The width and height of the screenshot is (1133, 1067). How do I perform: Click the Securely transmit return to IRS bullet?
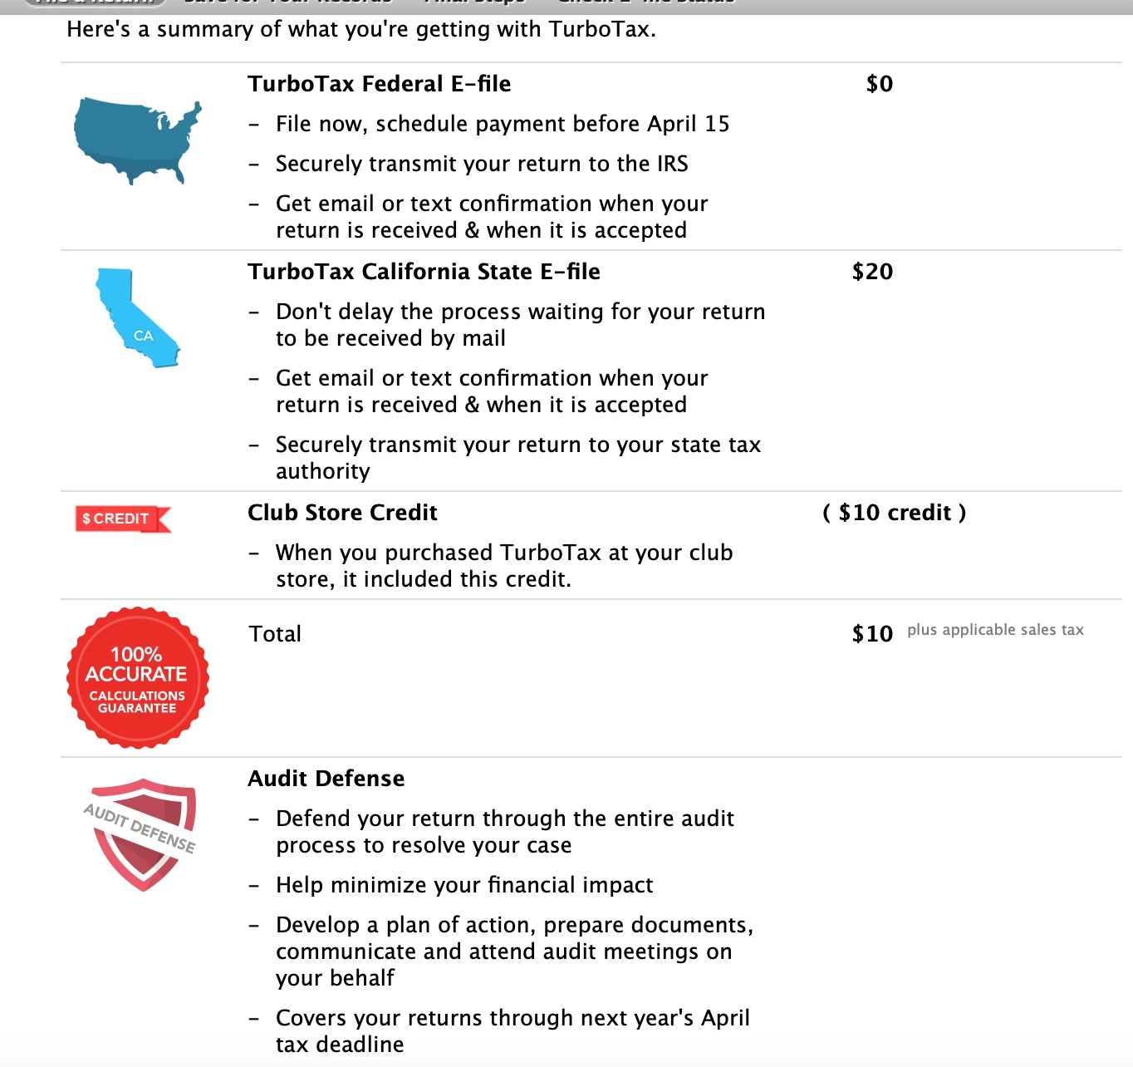[482, 164]
